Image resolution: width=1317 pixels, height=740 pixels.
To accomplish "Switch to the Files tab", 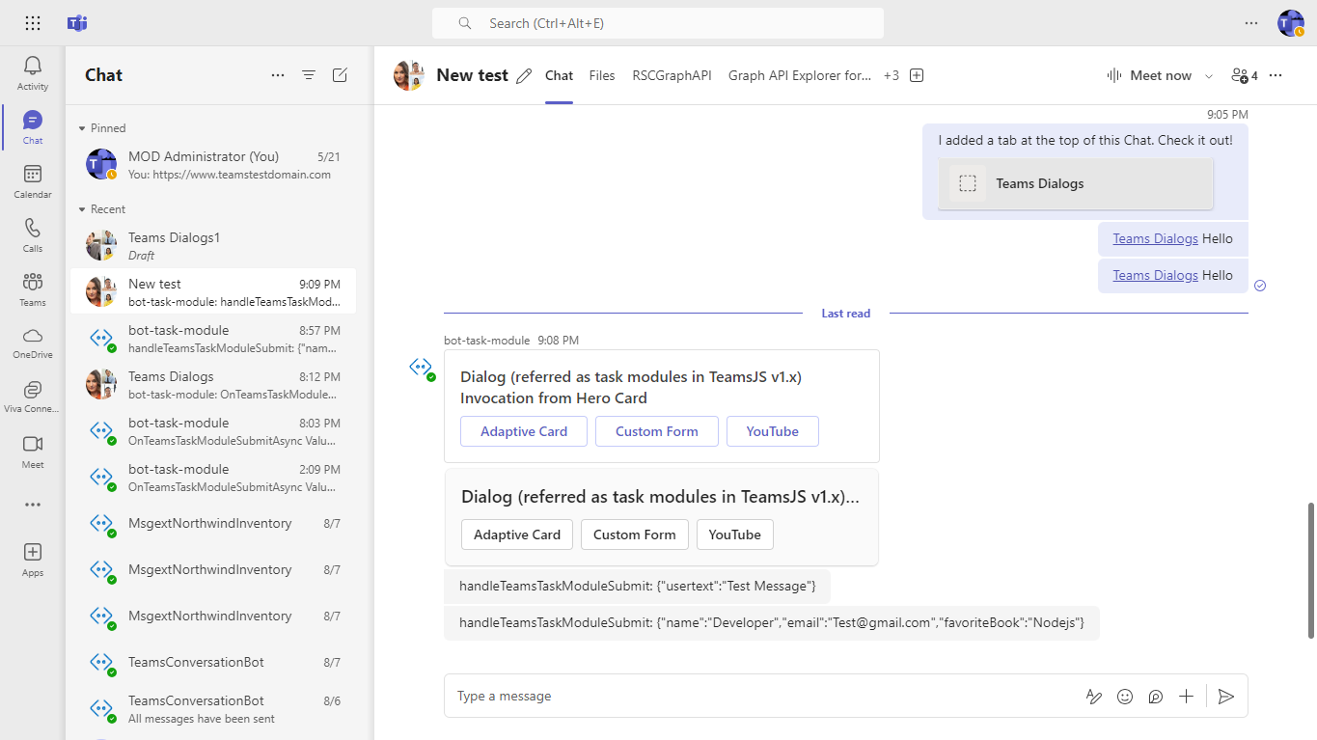I will (602, 75).
